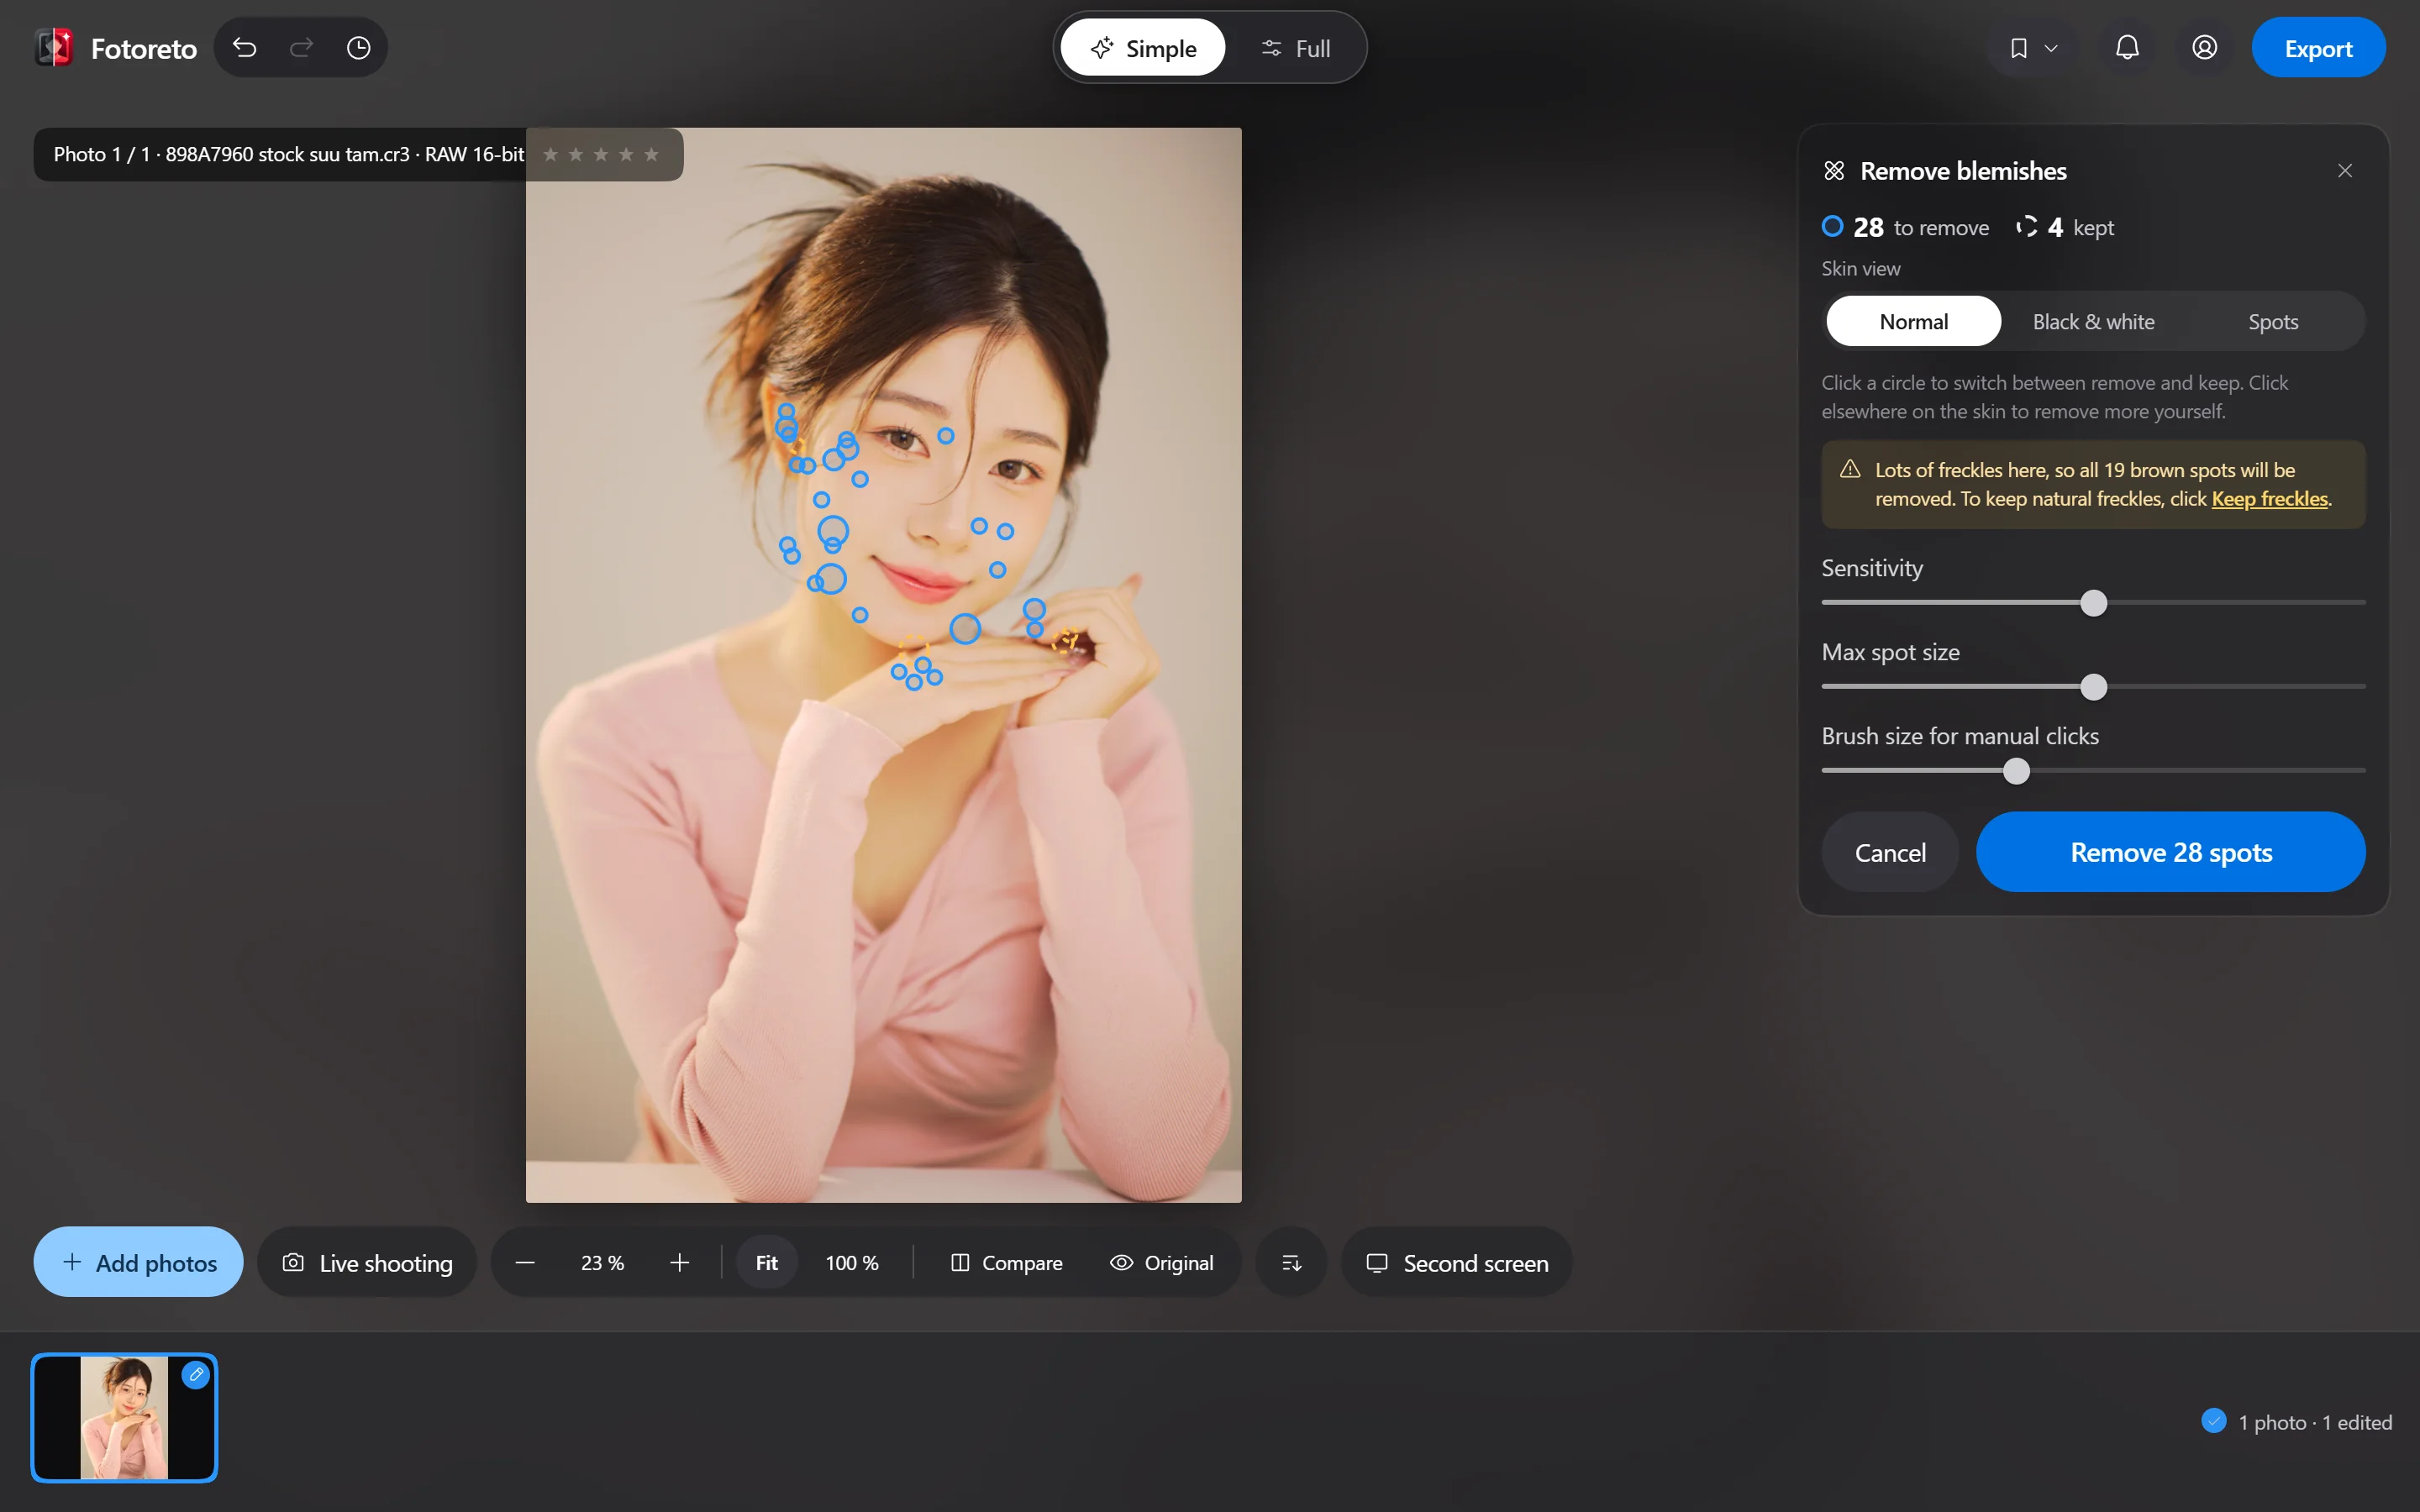Select Normal skin view
Viewport: 2420px width, 1512px height.
click(1913, 322)
